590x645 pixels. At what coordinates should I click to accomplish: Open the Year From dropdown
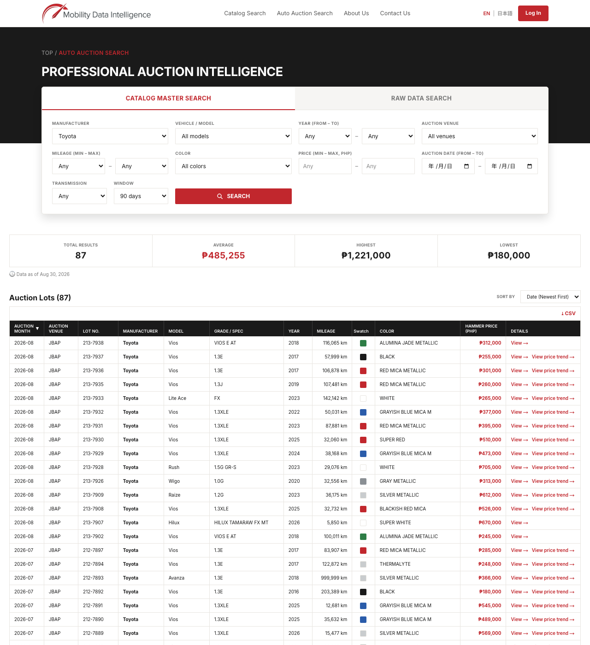[325, 136]
